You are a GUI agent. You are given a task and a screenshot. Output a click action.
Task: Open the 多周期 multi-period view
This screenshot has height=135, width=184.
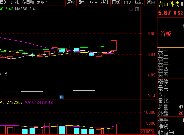click(x=28, y=2)
